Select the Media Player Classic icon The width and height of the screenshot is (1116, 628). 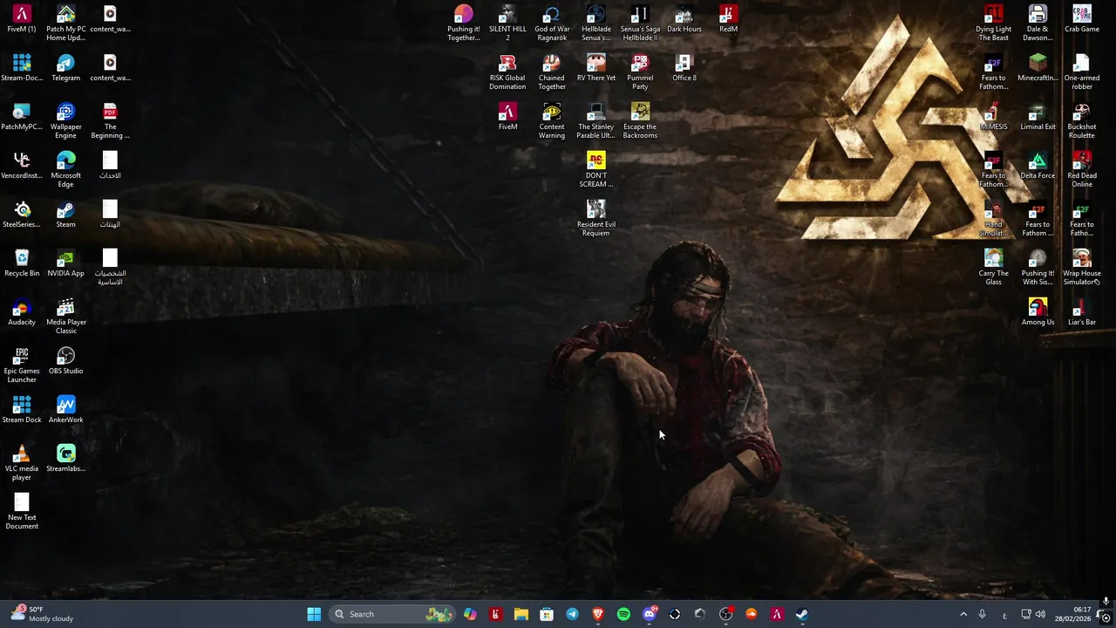(x=65, y=317)
